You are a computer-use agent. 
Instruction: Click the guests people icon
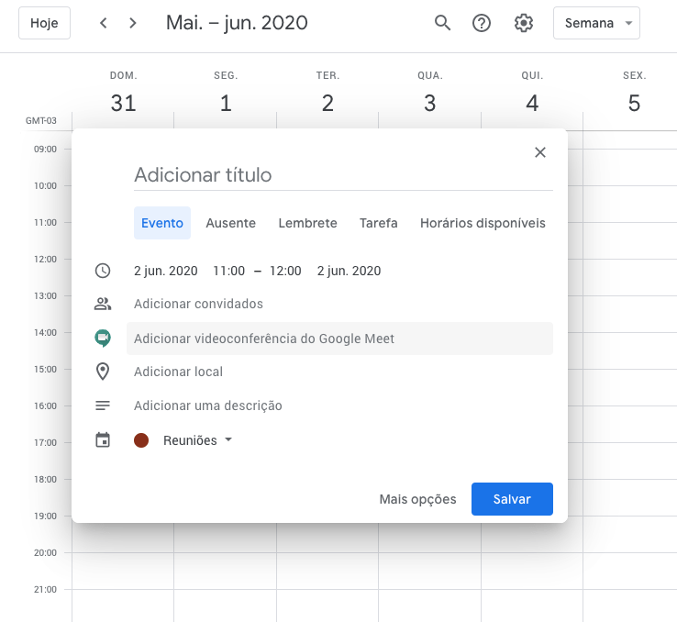103,304
